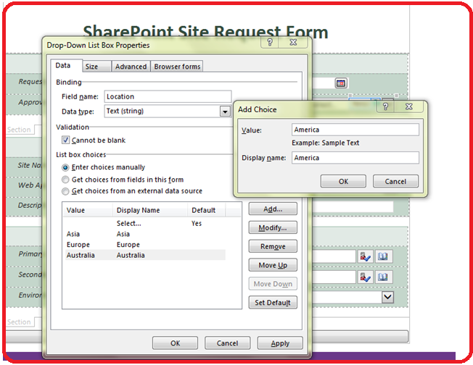Click help icon in Add Choice dialog

[385, 106]
